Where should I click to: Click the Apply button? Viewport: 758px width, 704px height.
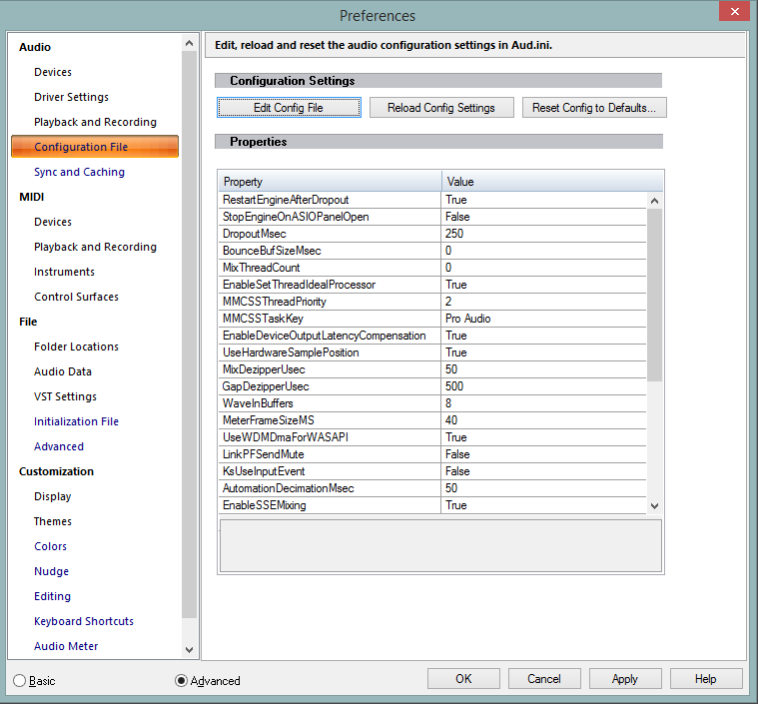(624, 679)
